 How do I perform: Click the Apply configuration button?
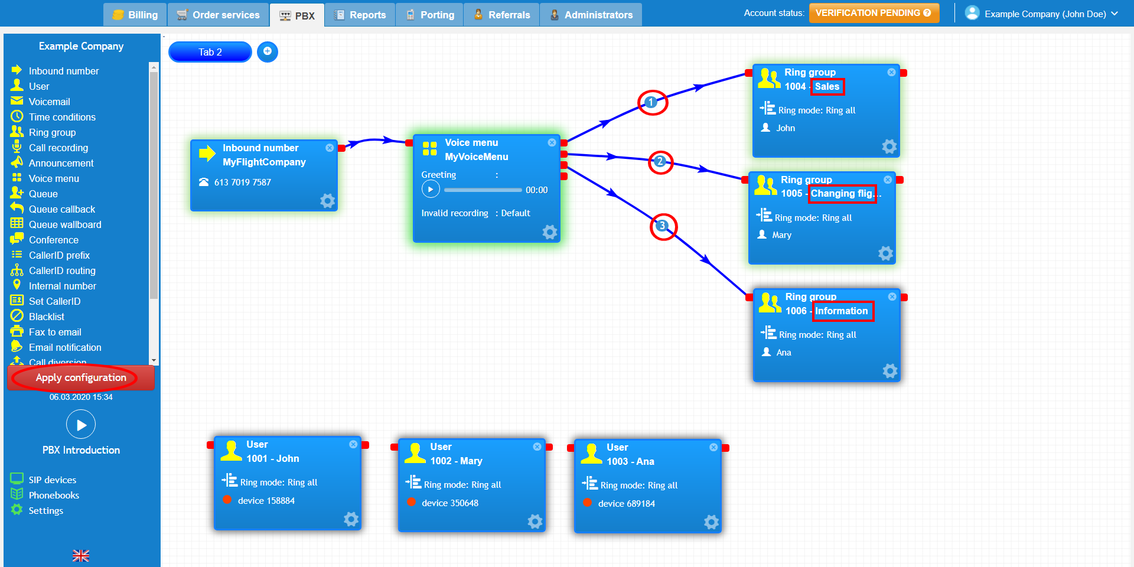click(81, 378)
